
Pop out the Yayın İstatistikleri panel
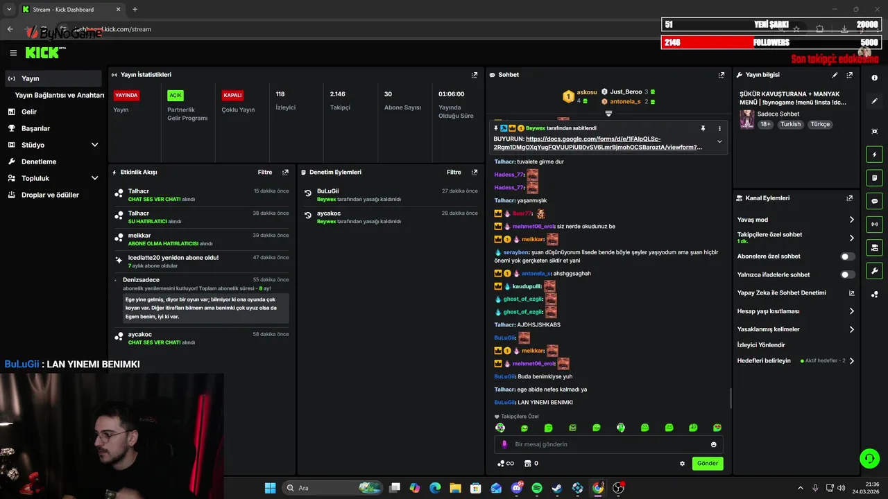pyautogui.click(x=475, y=75)
